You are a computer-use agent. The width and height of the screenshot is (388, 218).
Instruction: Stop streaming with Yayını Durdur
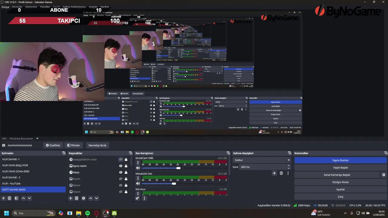click(x=340, y=160)
